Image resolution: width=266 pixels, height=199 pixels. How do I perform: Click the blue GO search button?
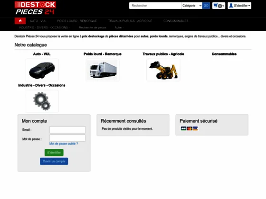tap(206, 6)
